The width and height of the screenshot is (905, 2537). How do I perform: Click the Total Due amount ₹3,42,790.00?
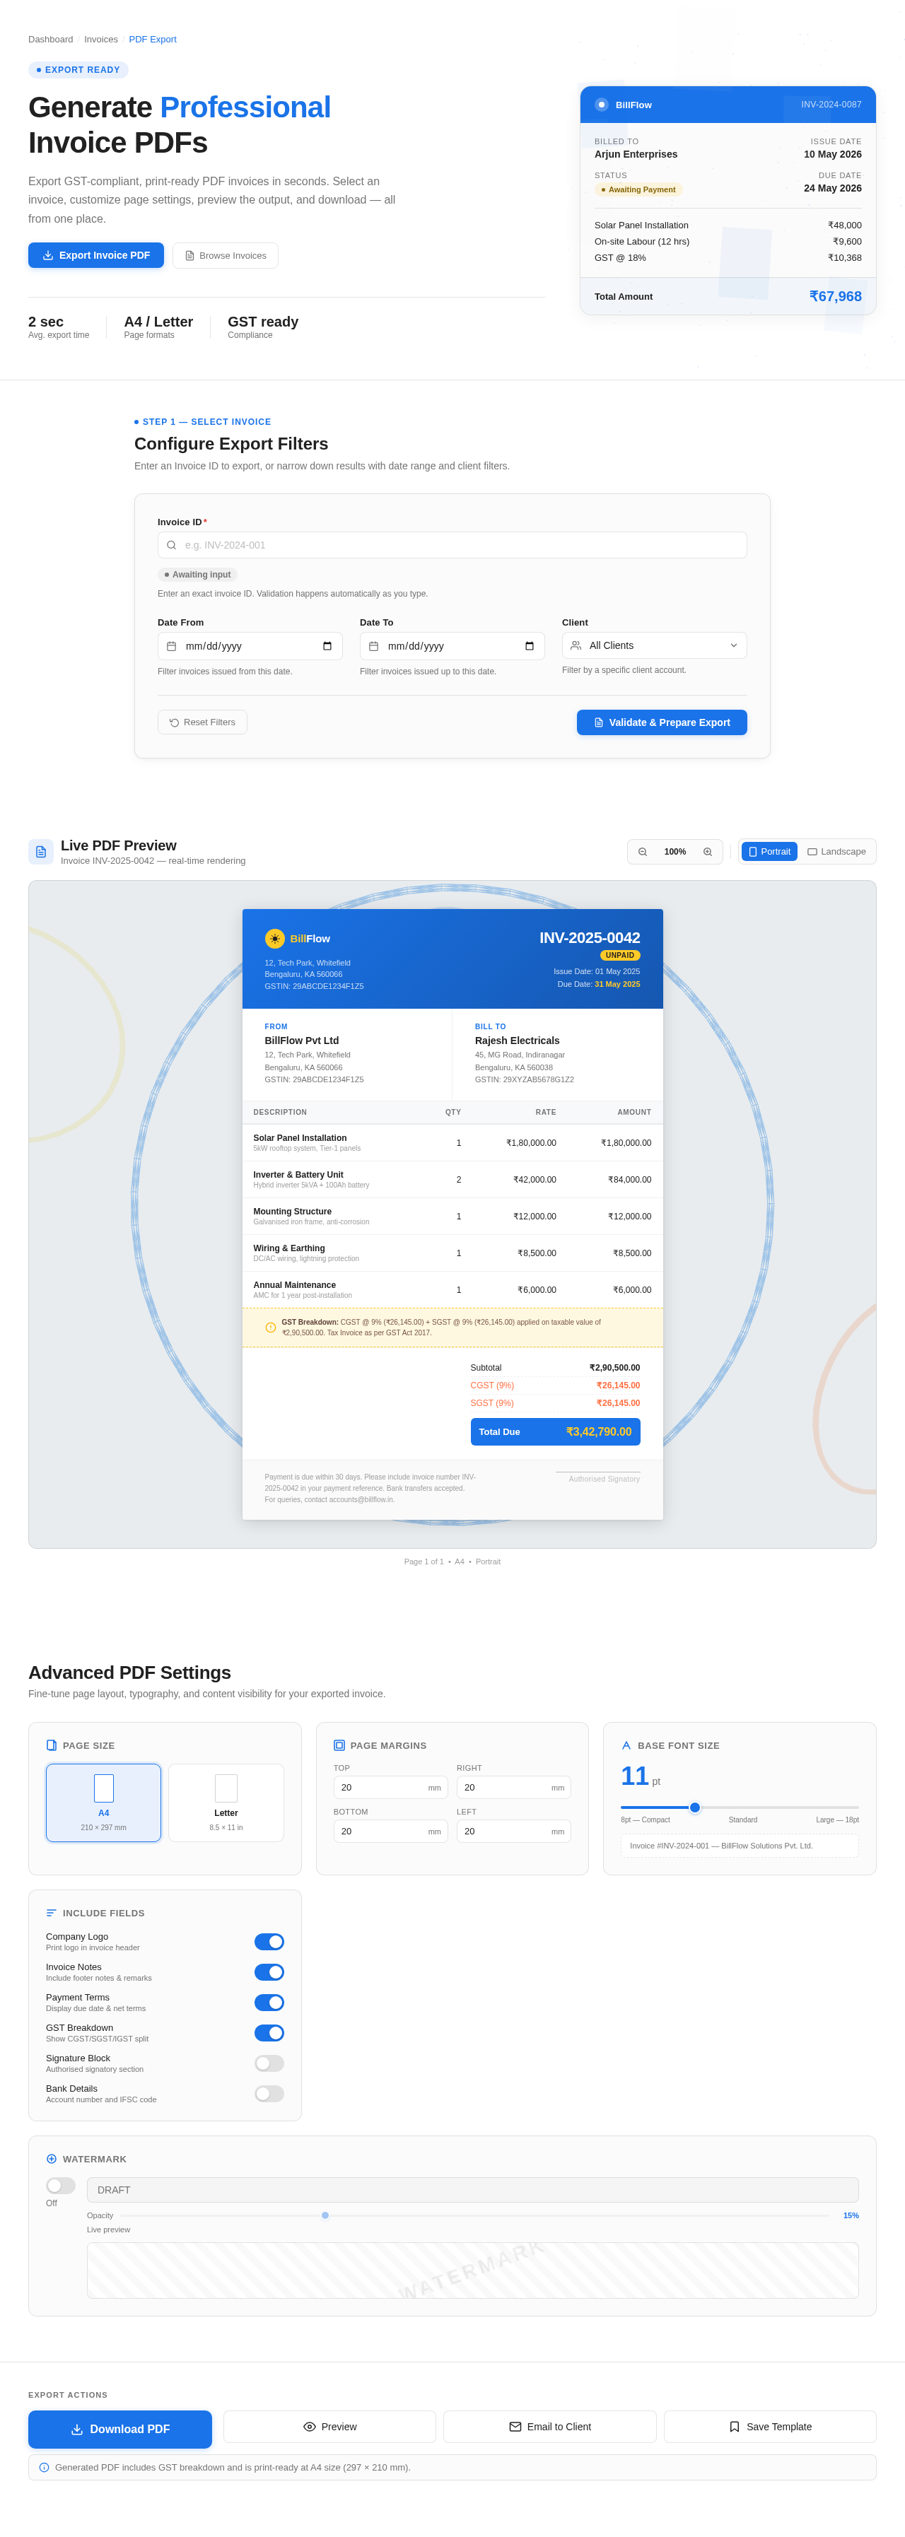click(599, 1432)
